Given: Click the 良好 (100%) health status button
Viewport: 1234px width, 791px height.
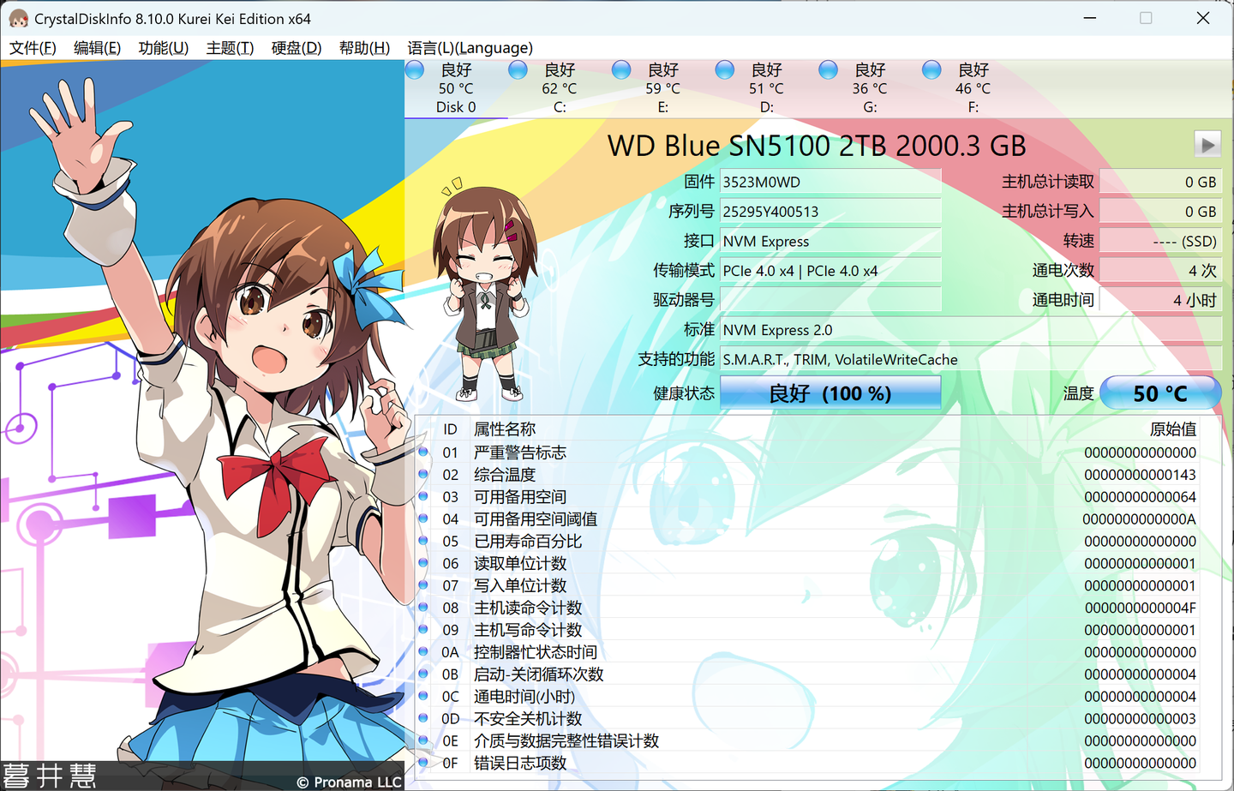Looking at the screenshot, I should click(x=830, y=393).
